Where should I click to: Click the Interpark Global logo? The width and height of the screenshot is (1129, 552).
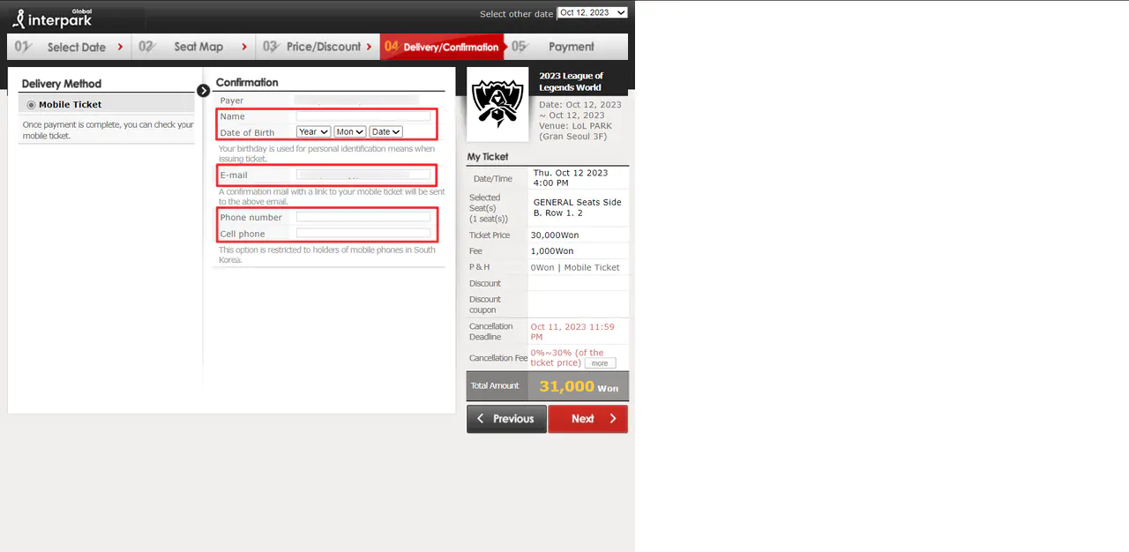pyautogui.click(x=51, y=17)
